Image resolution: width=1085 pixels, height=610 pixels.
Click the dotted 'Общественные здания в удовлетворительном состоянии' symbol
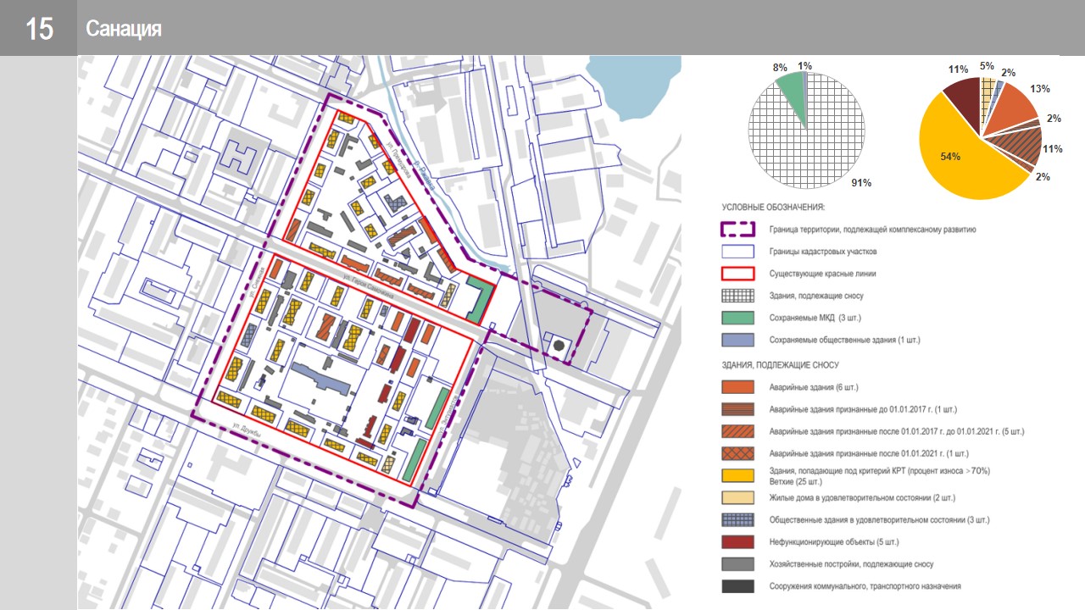pyautogui.click(x=737, y=519)
